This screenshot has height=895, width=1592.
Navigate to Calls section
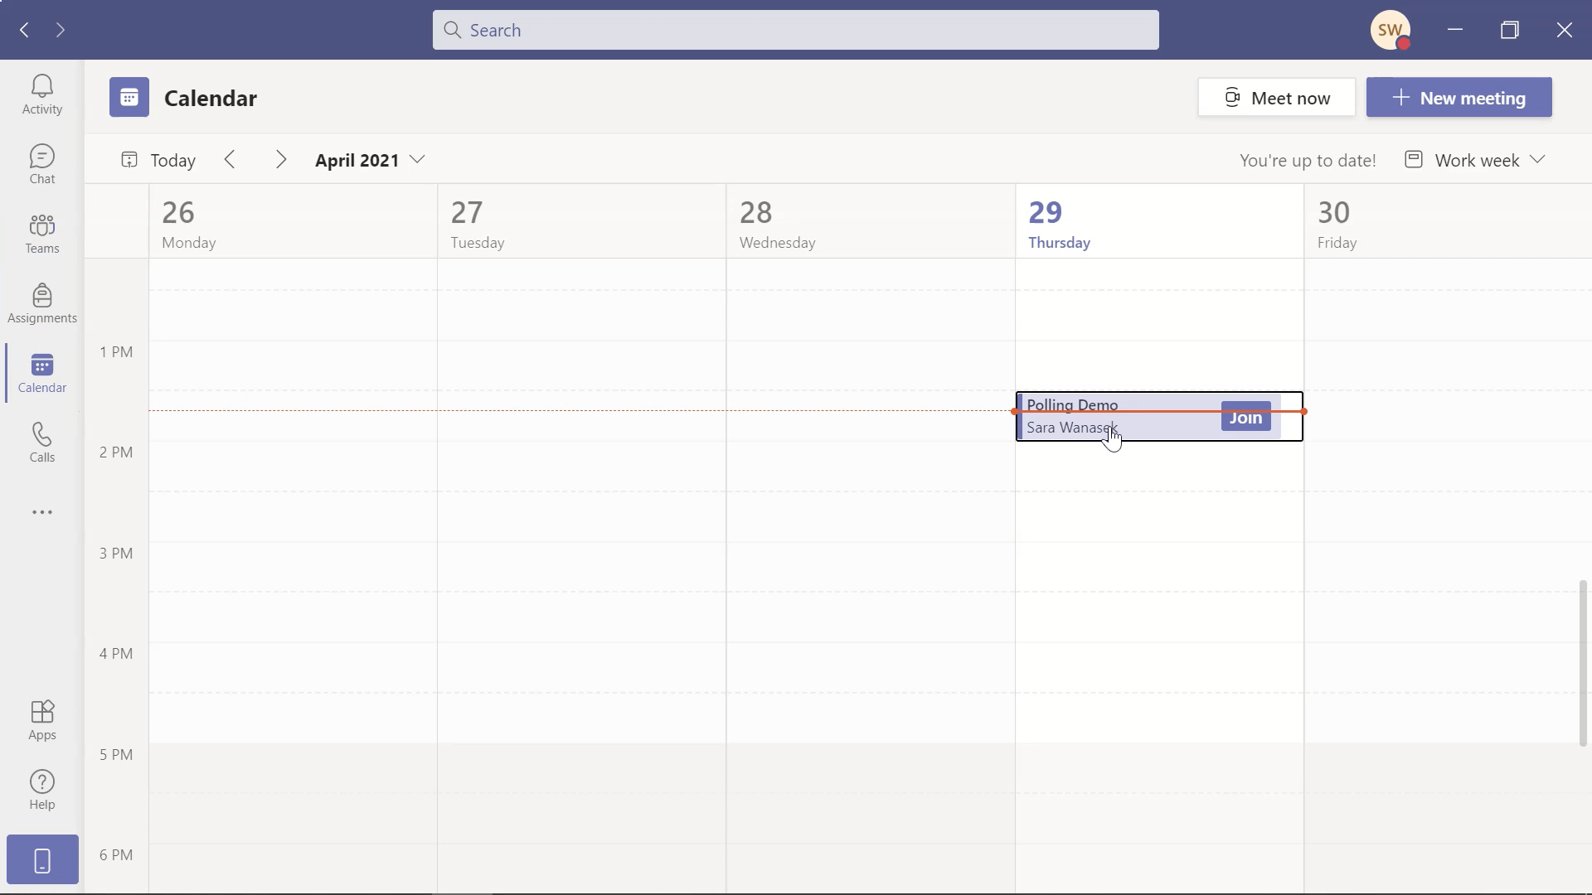pos(41,442)
